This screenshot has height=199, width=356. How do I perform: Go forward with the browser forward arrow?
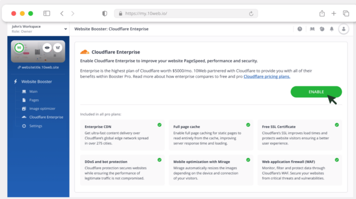coord(72,13)
